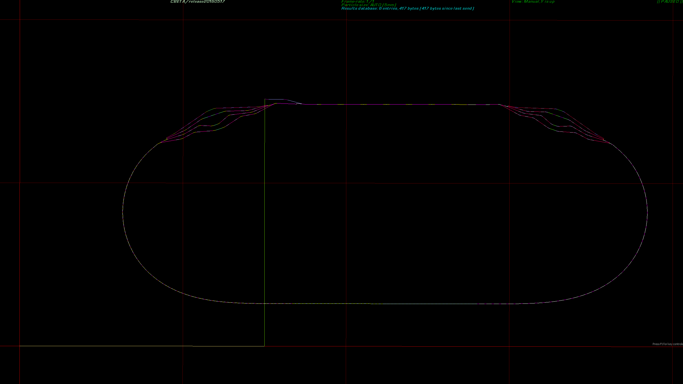Click the innermost right splitter beamline

566,132
